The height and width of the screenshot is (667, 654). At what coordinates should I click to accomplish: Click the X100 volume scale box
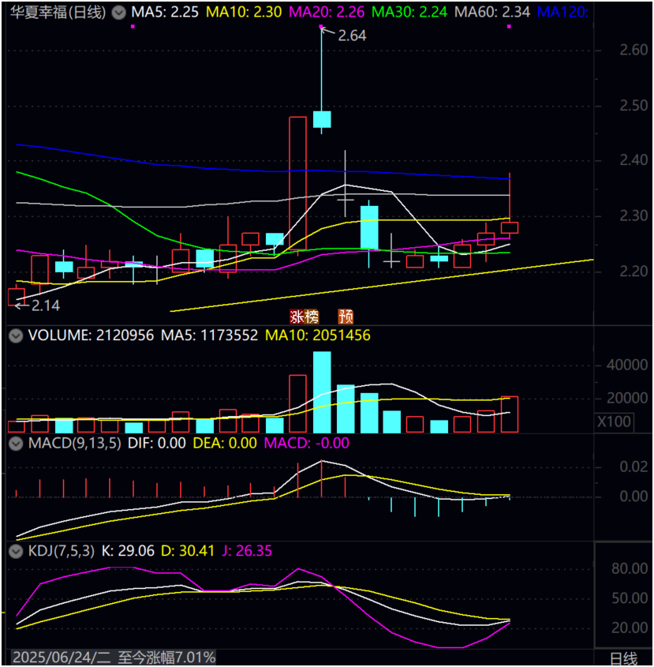click(x=614, y=422)
